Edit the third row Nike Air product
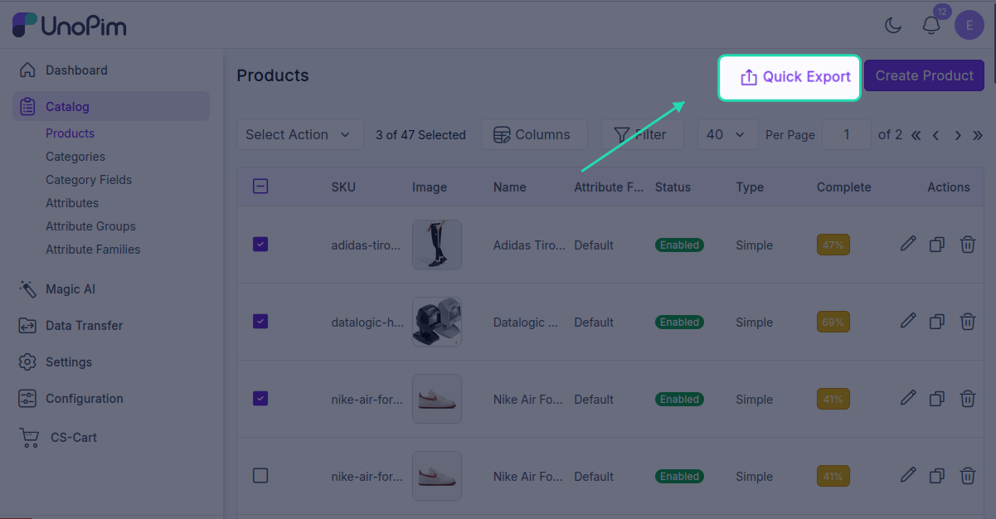This screenshot has height=519, width=996. 908,398
